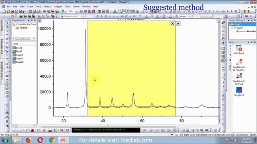Screen dimensions: 257x144
Task: Click the layer 1 indicator on graph
Action: point(40,21)
